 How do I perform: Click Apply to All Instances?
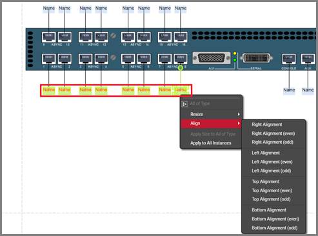pos(211,143)
